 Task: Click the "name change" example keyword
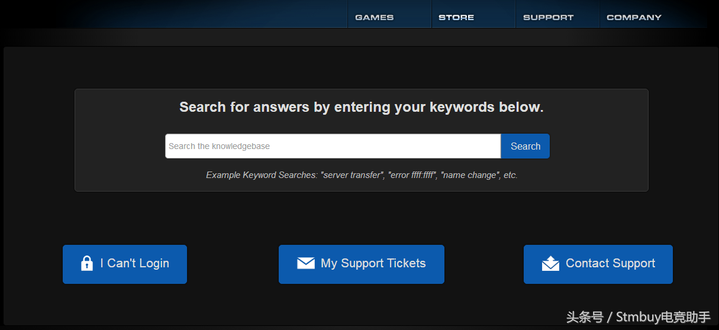pyautogui.click(x=469, y=175)
